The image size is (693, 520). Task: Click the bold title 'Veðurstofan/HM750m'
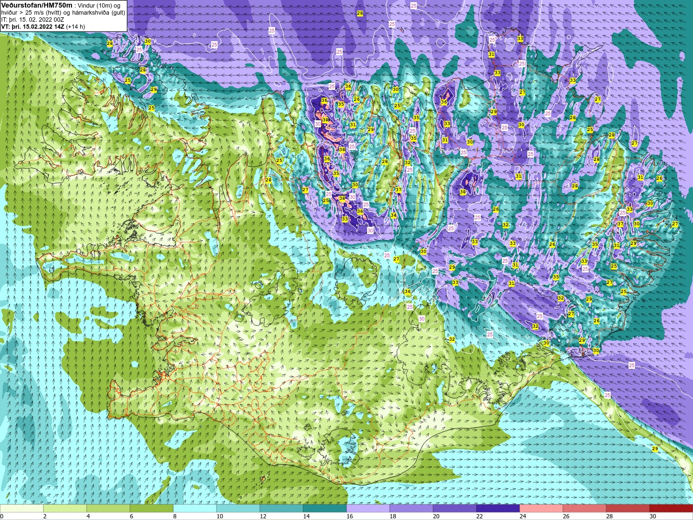[x=37, y=5]
